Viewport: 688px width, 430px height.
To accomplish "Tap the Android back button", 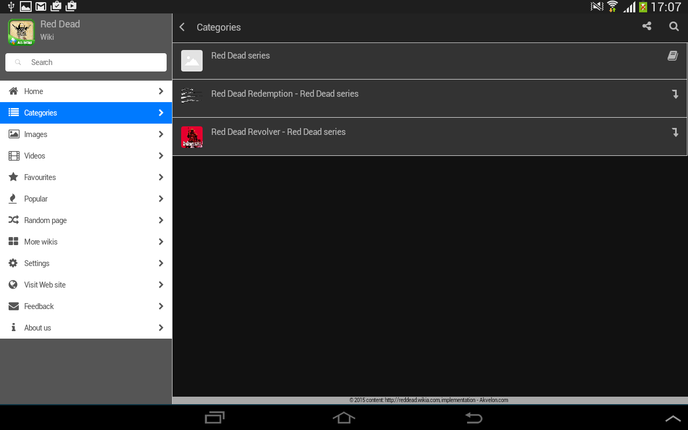I will point(474,418).
